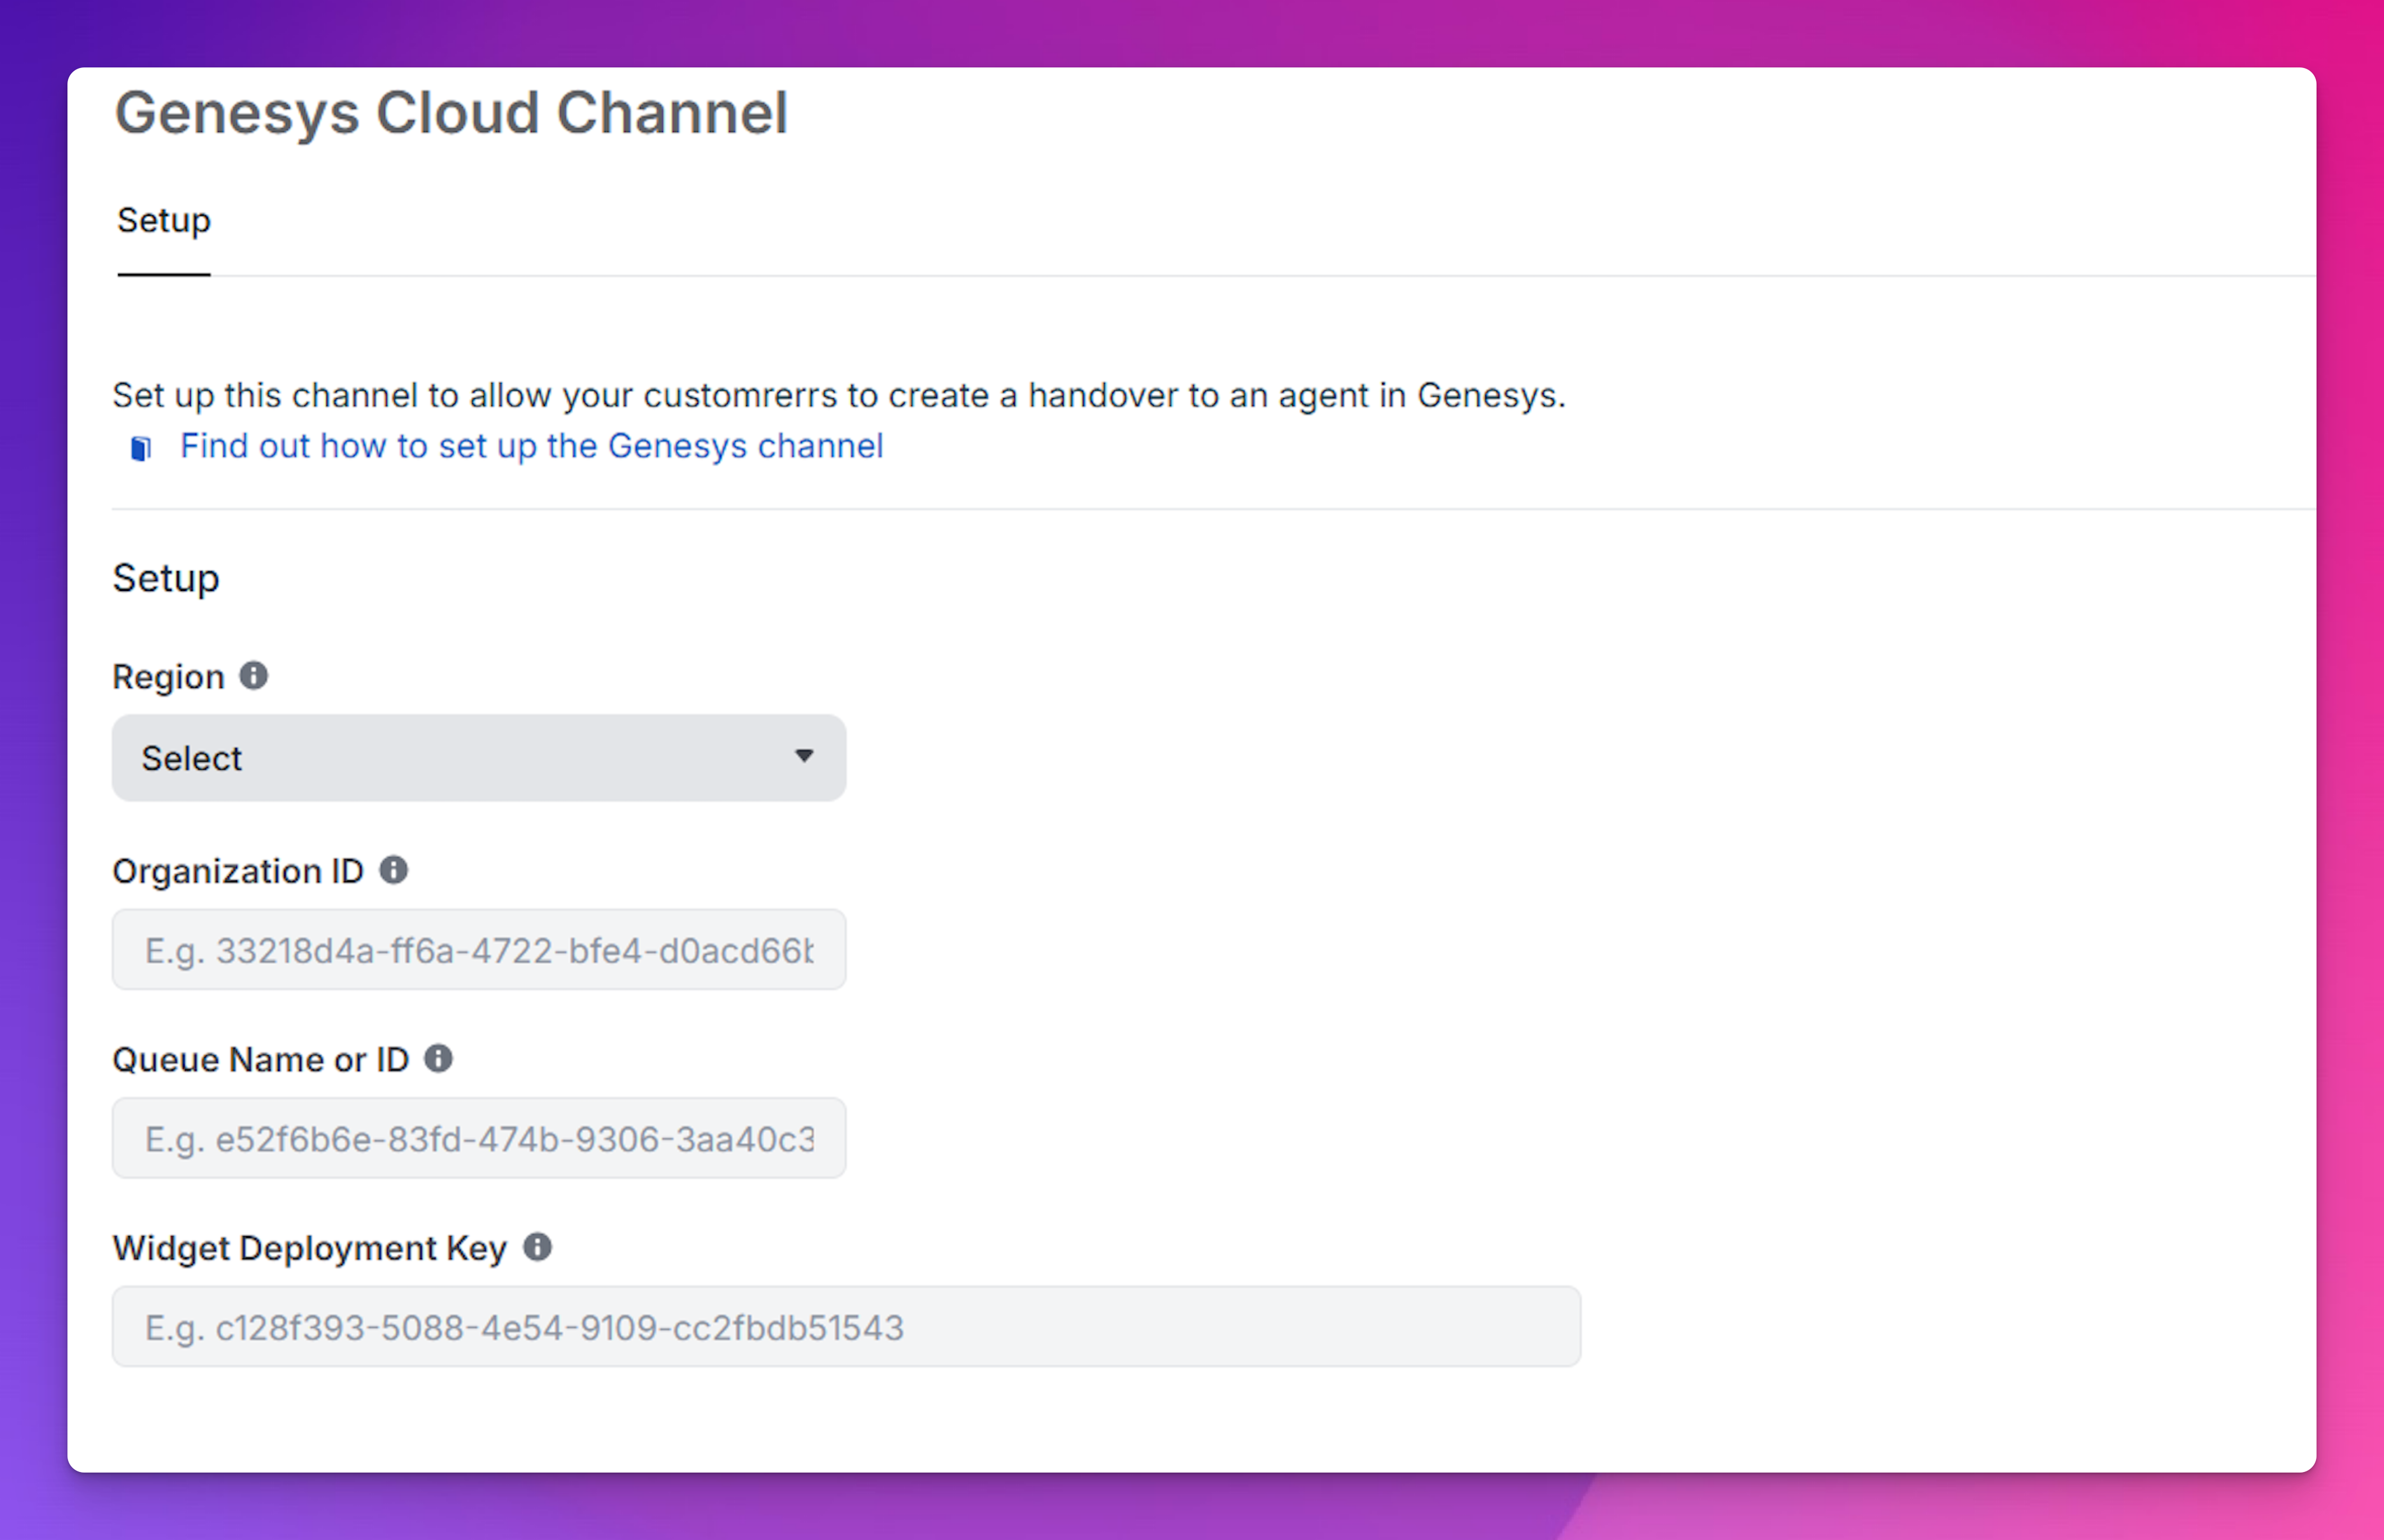The width and height of the screenshot is (2384, 1540).
Task: Click the book icon before the help link
Action: coord(141,448)
